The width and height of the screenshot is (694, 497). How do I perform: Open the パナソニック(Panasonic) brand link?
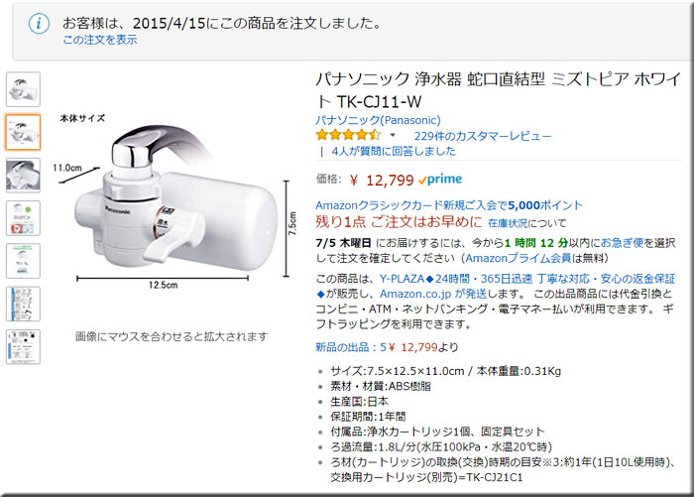pos(378,120)
